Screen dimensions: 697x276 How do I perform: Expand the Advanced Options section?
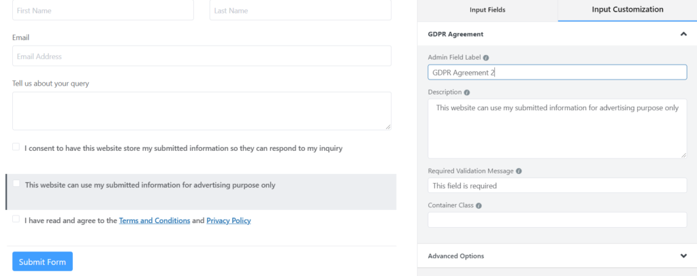(x=683, y=256)
